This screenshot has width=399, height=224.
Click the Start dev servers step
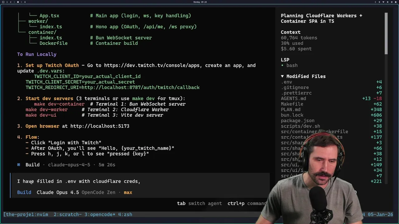pos(49,98)
